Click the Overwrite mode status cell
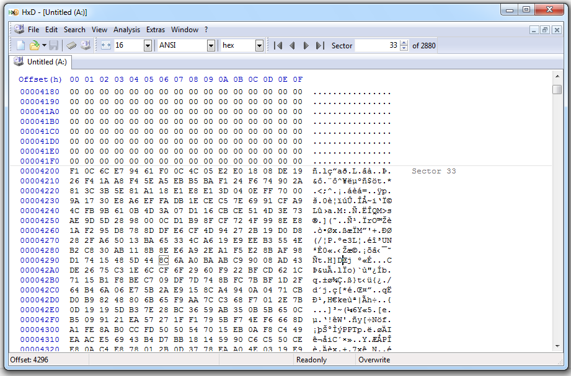This screenshot has width=571, height=376. pyautogui.click(x=374, y=360)
